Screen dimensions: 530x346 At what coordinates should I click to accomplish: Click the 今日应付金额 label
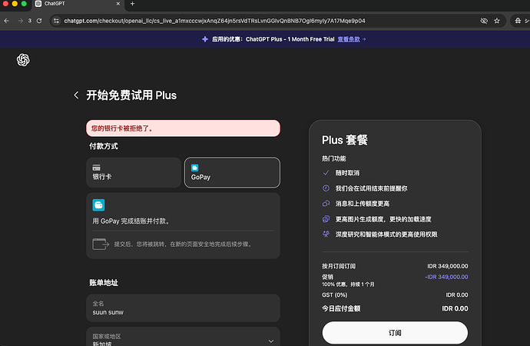click(x=341, y=308)
